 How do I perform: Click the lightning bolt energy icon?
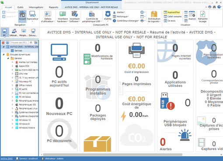pyautogui.click(x=124, y=116)
